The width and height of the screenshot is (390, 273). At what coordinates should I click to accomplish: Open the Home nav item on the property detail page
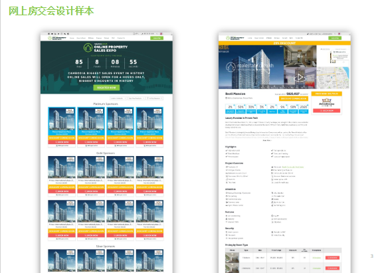click(x=250, y=39)
